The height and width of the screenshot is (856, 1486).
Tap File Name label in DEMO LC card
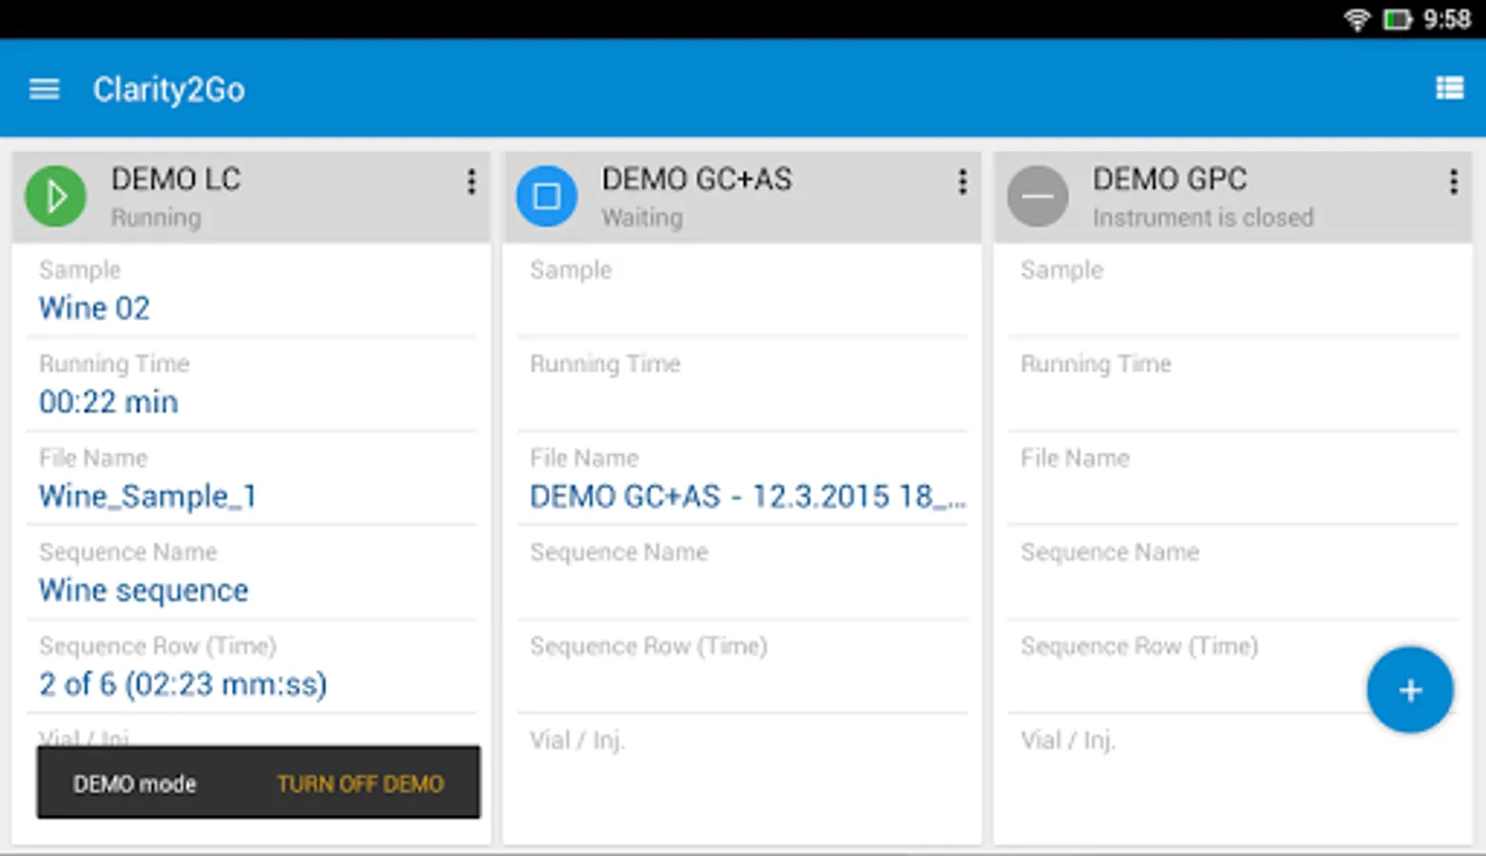[93, 458]
